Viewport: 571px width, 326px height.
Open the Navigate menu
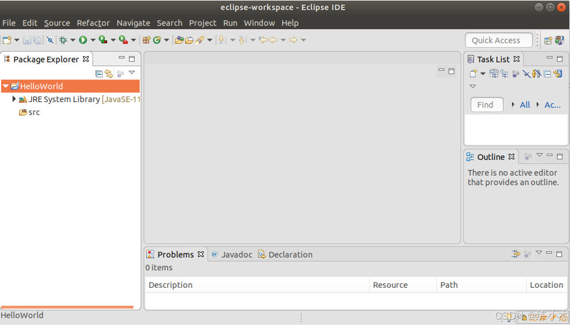pyautogui.click(x=133, y=23)
